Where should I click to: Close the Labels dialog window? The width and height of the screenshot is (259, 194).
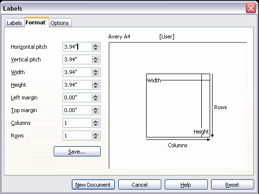[251, 8]
